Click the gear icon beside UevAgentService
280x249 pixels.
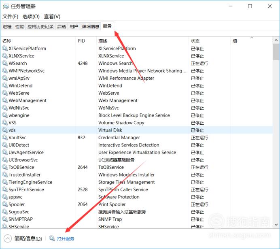pos(5,152)
